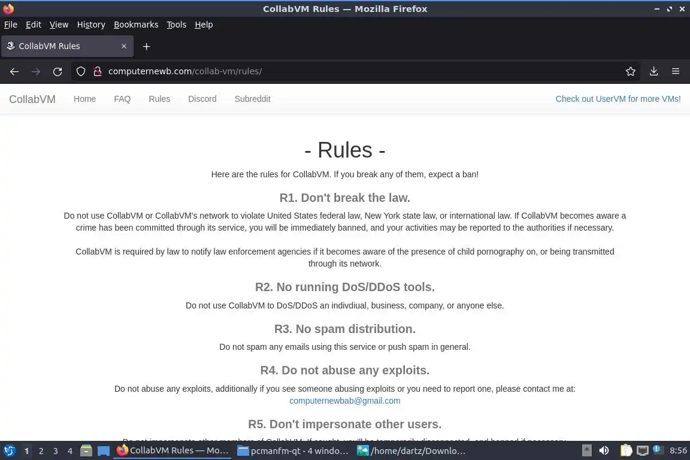This screenshot has width=690, height=460.
Task: Click the R1. Don't break the law heading
Action: click(x=344, y=198)
